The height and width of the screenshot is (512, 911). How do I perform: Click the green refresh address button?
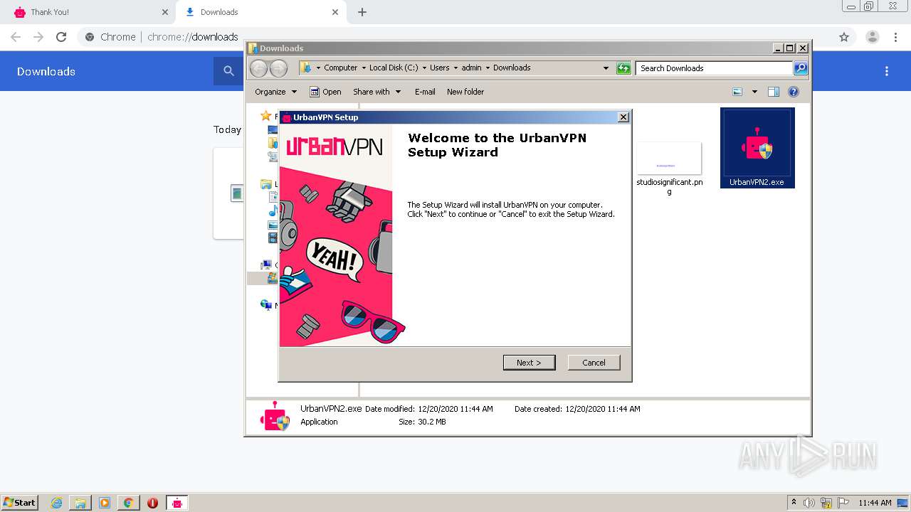point(623,68)
